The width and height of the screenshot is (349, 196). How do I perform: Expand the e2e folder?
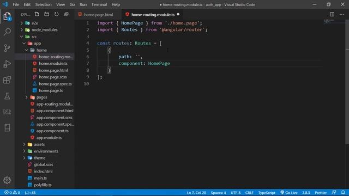[x=22, y=23]
